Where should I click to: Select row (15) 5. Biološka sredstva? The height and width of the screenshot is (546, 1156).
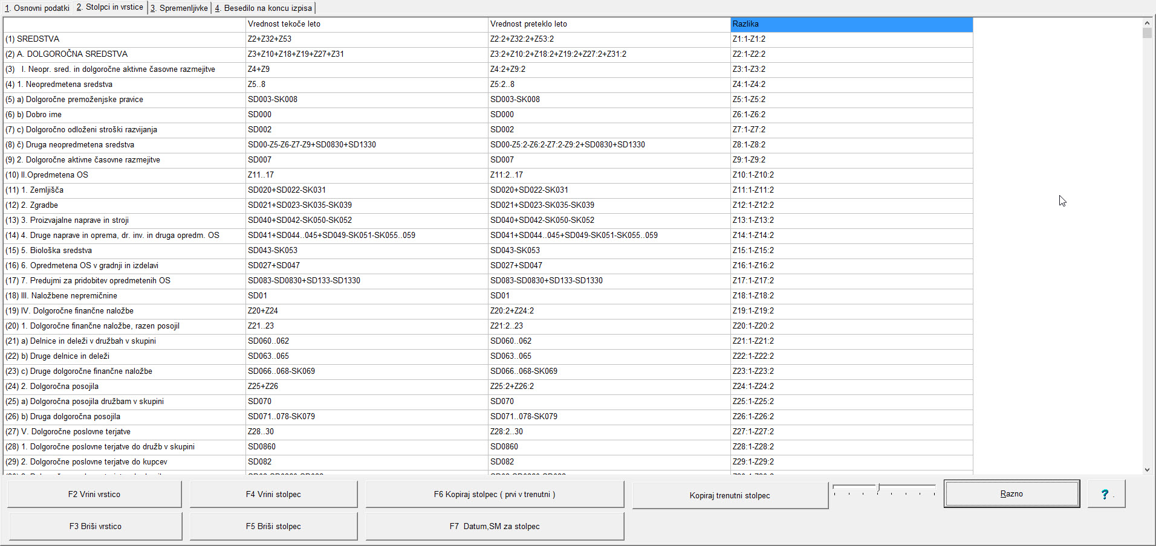(x=125, y=251)
